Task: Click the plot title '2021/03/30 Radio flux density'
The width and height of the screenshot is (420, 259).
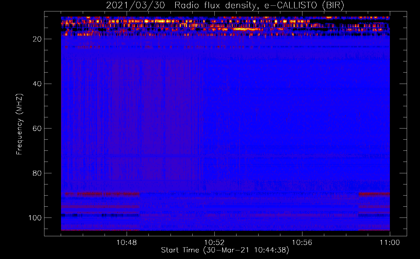Action: (x=225, y=5)
